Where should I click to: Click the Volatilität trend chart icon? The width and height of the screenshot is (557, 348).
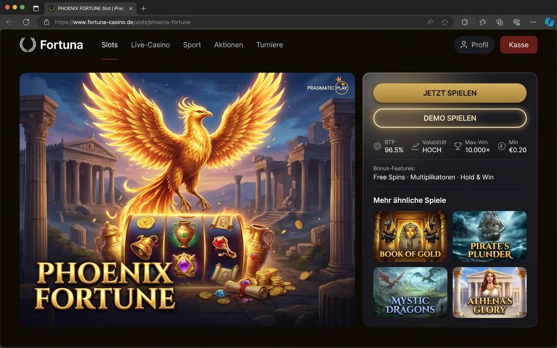coord(415,147)
